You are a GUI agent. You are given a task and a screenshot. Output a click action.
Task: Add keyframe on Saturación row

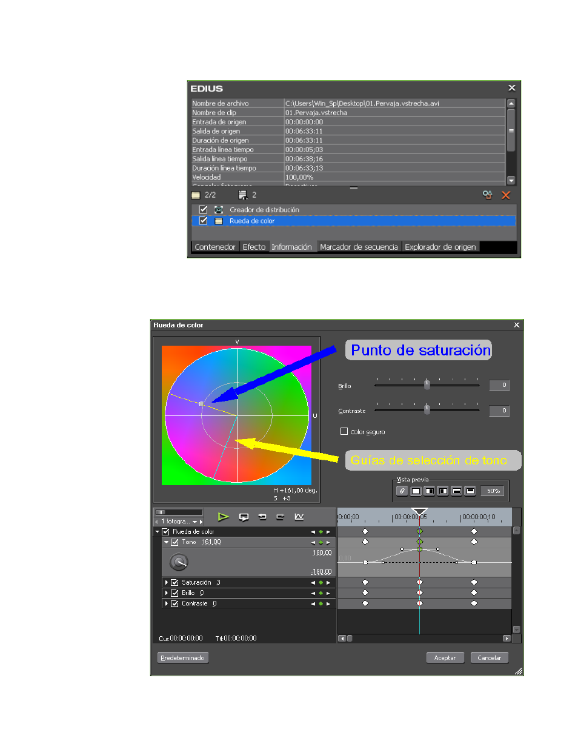321,582
